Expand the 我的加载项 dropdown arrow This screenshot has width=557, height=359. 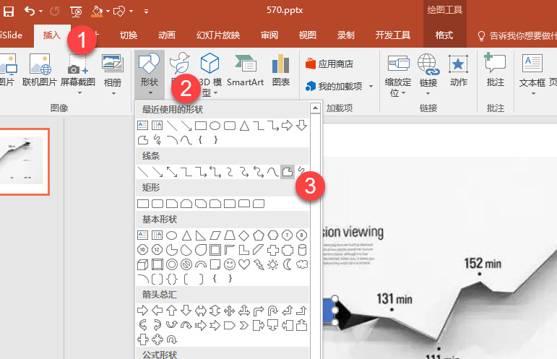tap(371, 86)
